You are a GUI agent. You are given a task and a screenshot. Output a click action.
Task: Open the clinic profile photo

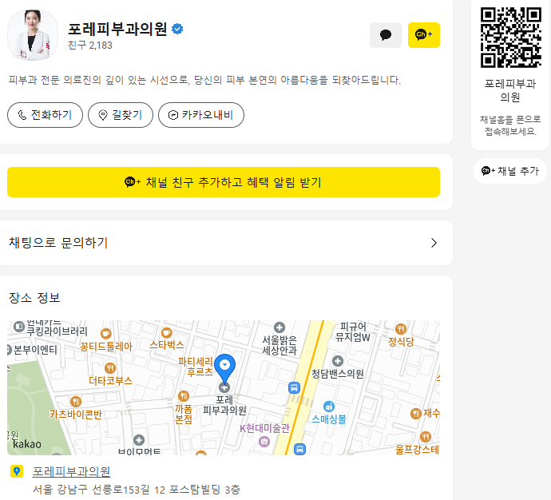(33, 35)
